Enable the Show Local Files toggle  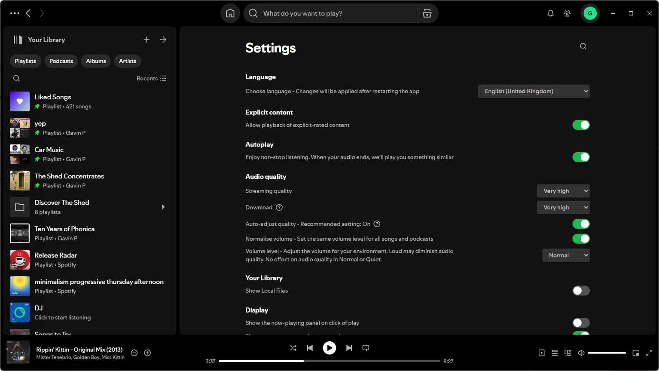581,291
